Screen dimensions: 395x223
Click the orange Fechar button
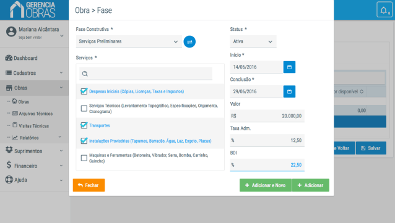click(89, 185)
